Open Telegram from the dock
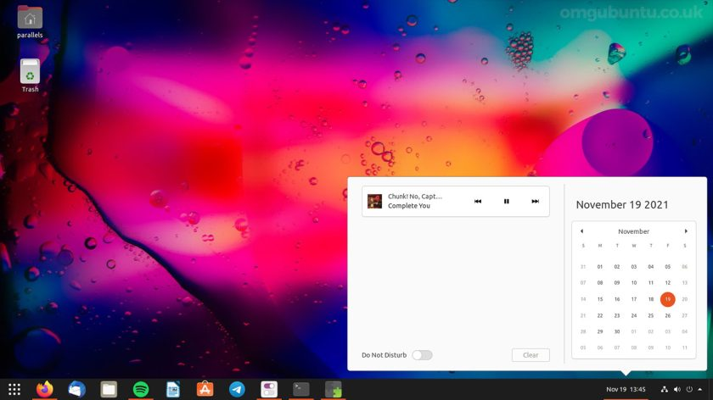The width and height of the screenshot is (713, 400). pos(237,389)
